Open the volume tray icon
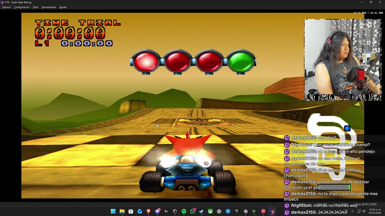Viewport: 385px width, 216px height. (x=364, y=211)
